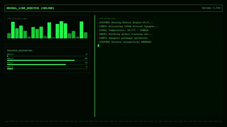The height and width of the screenshot is (127, 227).
Task: Click the NODE_02 allocation progress bar
Action: (47, 60)
